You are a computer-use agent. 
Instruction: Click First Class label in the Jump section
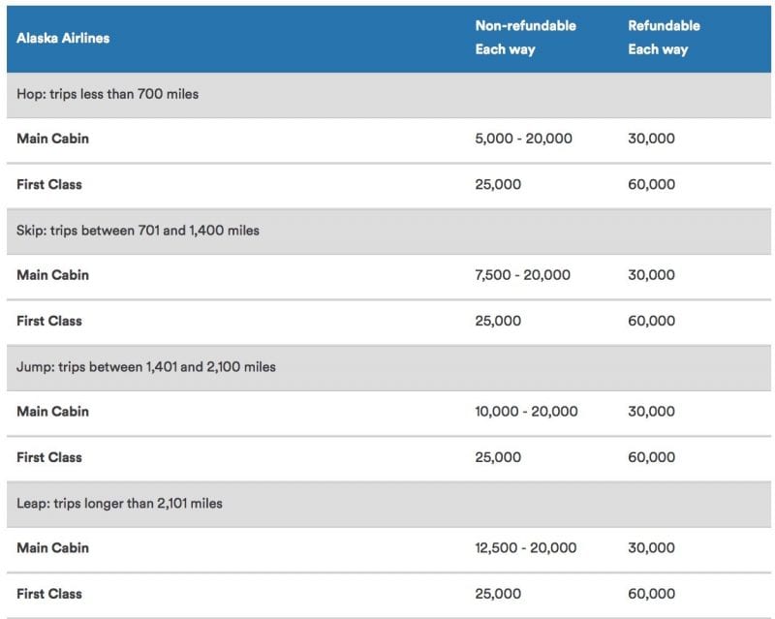(x=49, y=458)
